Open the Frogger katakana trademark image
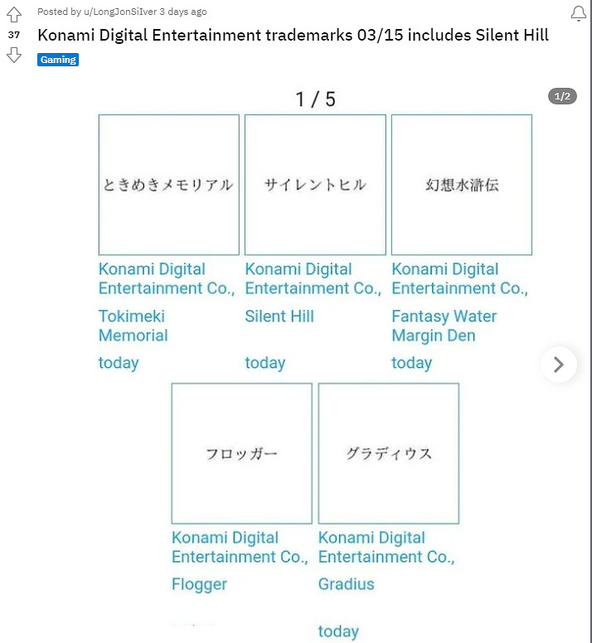Image resolution: width=592 pixels, height=643 pixels. [241, 453]
